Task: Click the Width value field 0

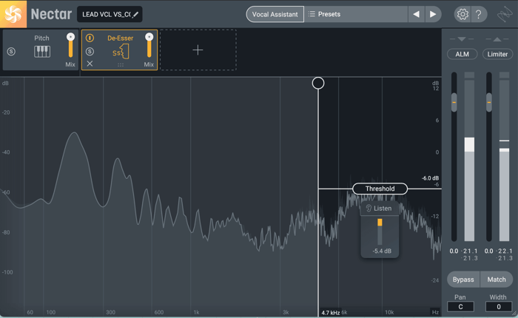Action: [499, 307]
